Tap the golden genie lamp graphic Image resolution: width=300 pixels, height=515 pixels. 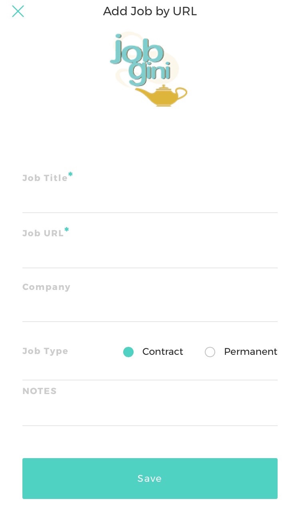click(x=161, y=96)
